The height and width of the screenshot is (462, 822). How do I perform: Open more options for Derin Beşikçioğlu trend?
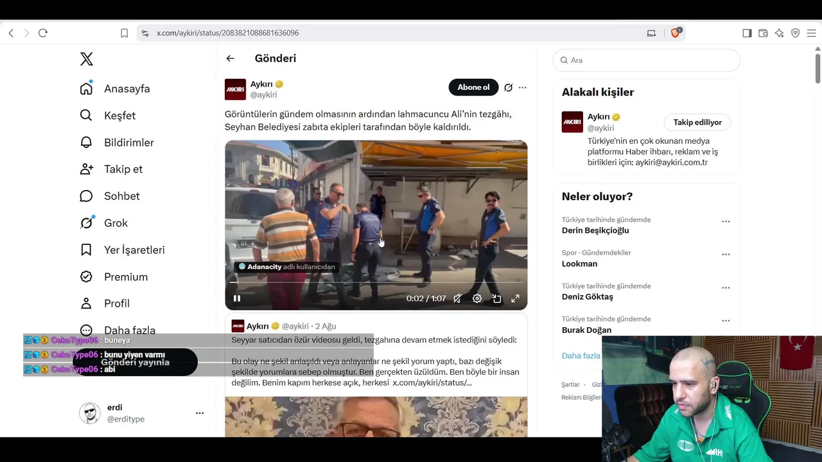pyautogui.click(x=726, y=221)
